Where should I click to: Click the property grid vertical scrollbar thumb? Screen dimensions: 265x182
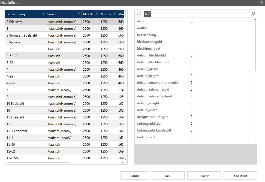point(255,46)
